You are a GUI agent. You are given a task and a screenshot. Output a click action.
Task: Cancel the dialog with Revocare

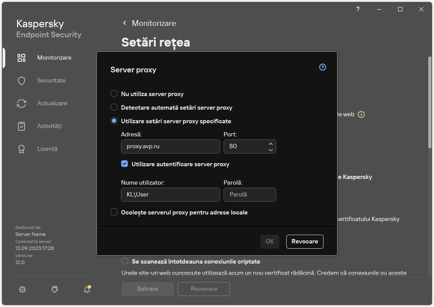[305, 241]
